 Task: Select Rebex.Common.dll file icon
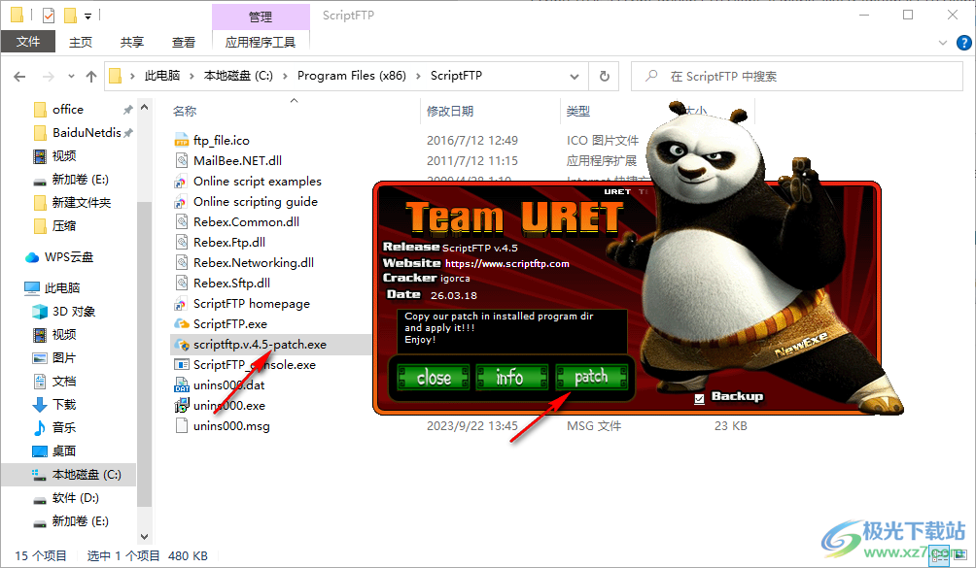[x=181, y=221]
